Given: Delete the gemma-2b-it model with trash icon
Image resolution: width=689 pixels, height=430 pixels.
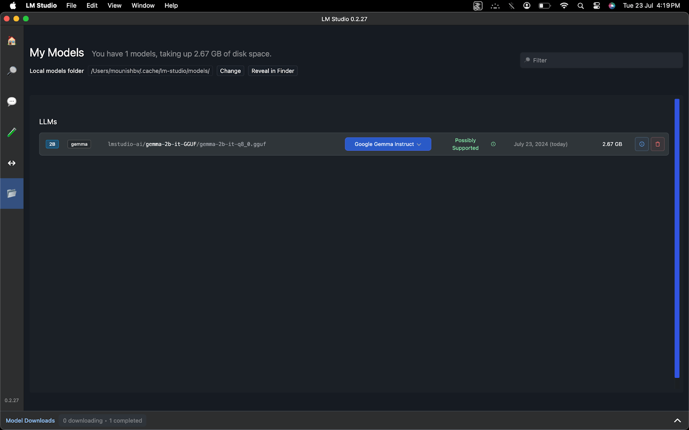Looking at the screenshot, I should coord(658,144).
